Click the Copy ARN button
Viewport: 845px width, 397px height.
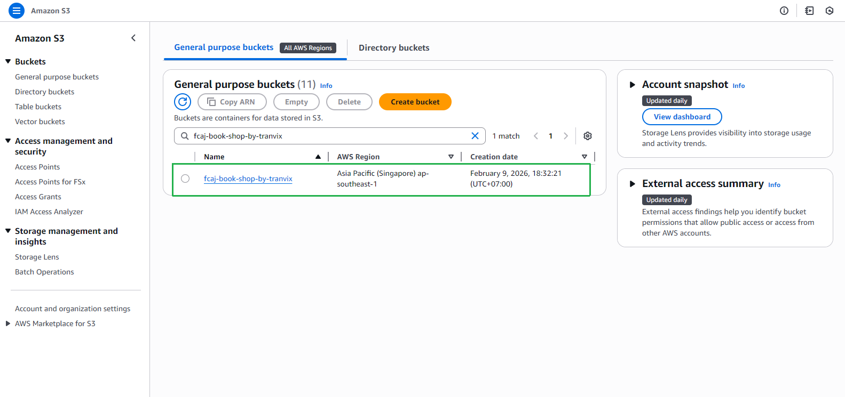232,102
